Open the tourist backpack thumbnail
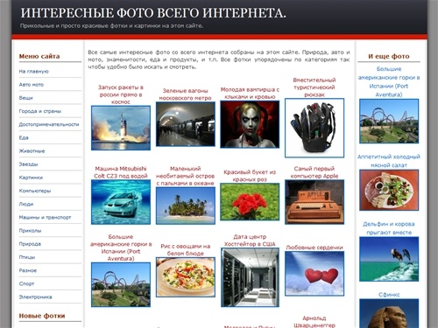438x328 pixels. (314, 128)
